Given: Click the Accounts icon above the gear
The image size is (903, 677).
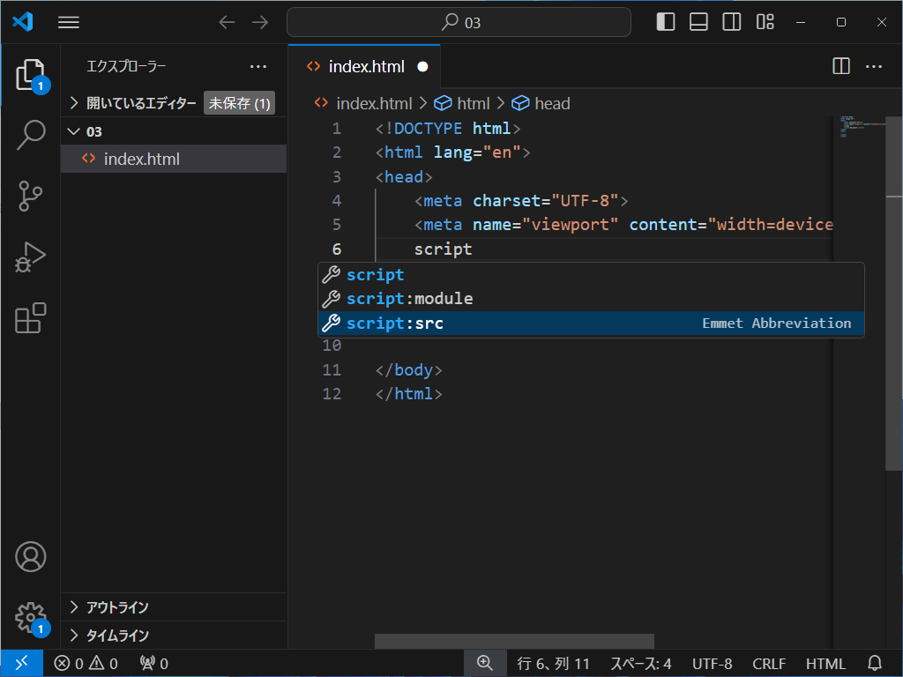Looking at the screenshot, I should [31, 556].
